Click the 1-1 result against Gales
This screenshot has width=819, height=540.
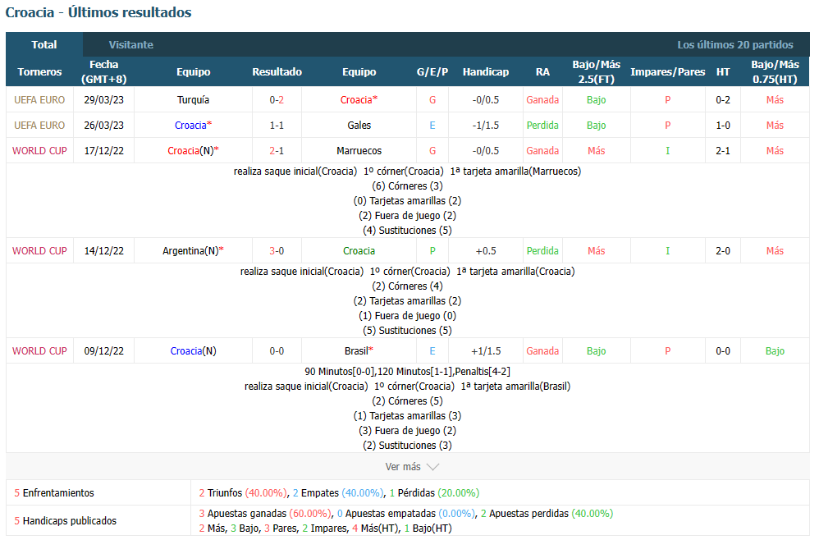[x=277, y=126]
